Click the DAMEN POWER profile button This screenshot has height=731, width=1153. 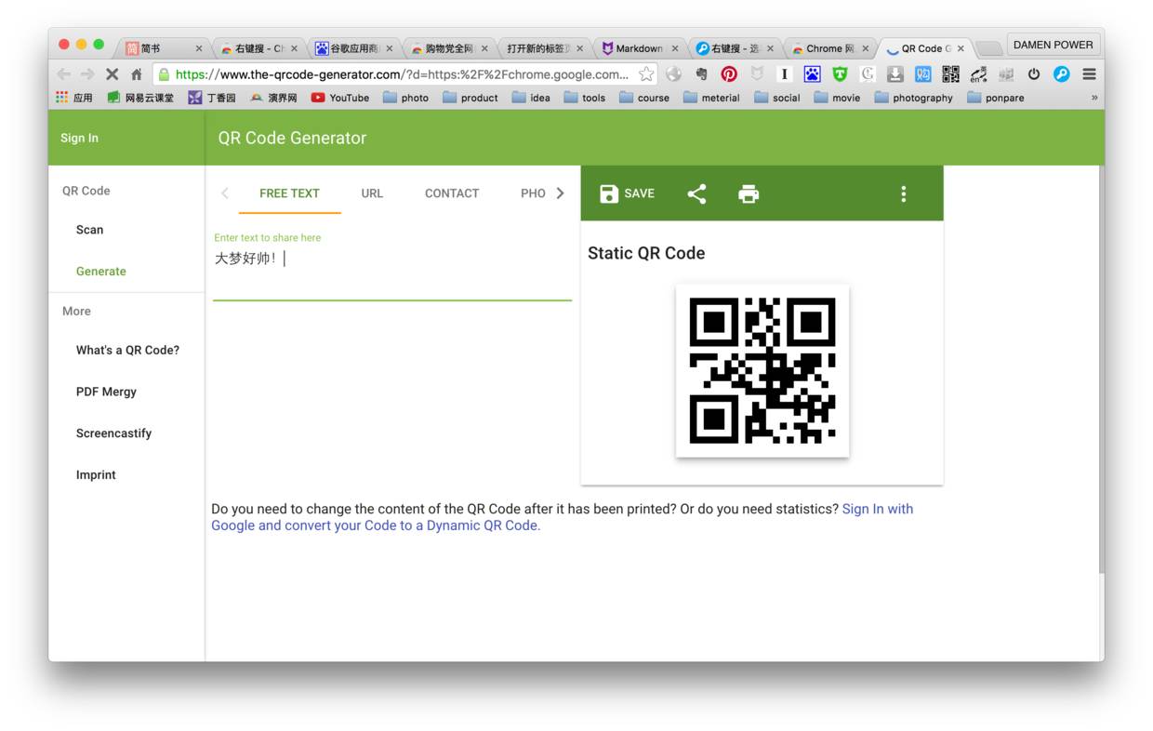pos(1053,45)
